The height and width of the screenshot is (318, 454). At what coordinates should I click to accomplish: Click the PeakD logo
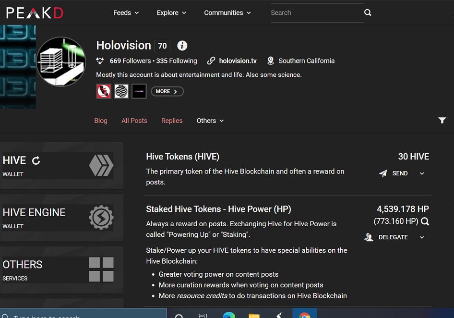click(35, 13)
